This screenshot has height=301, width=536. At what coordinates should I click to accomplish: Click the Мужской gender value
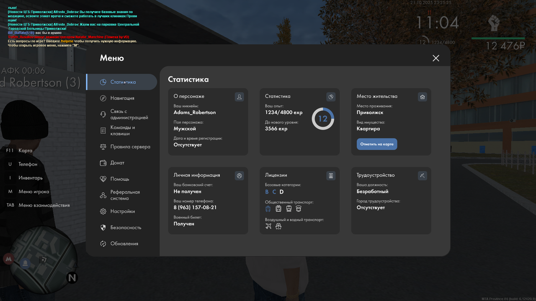(x=185, y=129)
